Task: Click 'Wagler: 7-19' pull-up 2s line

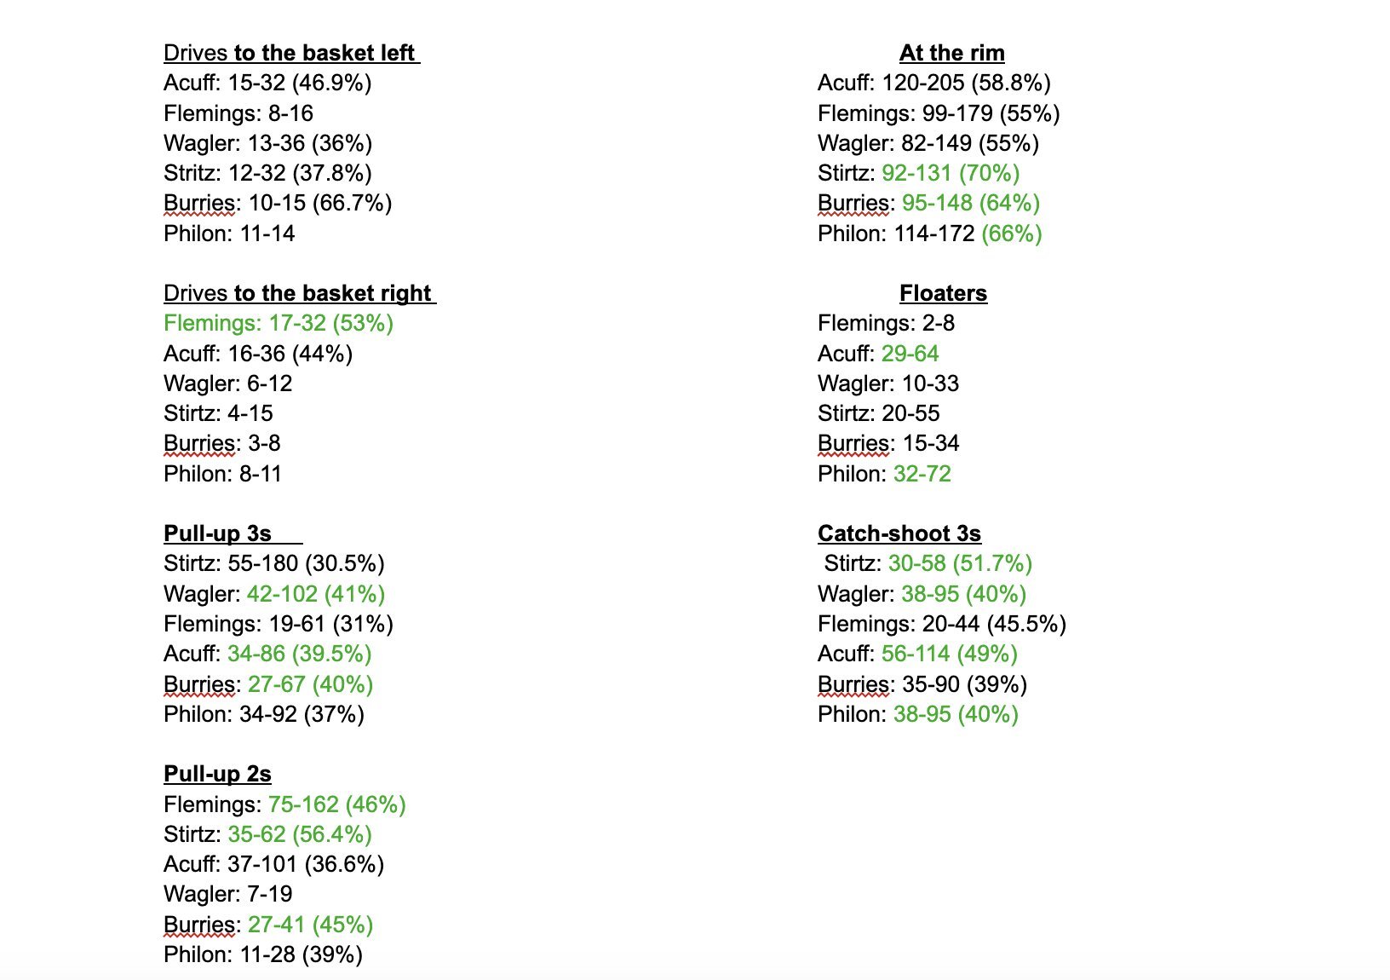Action: (228, 894)
